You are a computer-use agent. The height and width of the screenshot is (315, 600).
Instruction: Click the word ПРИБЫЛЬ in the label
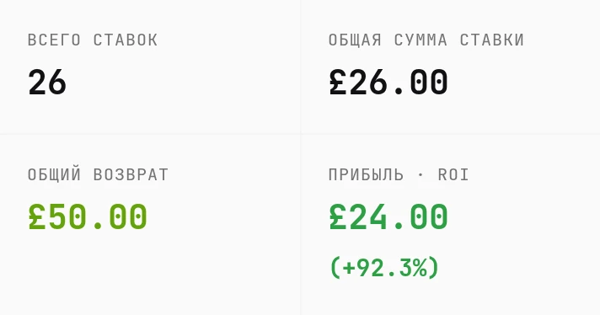366,175
